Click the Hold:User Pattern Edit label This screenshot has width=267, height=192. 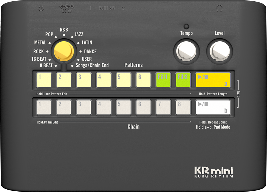[x=52, y=94]
